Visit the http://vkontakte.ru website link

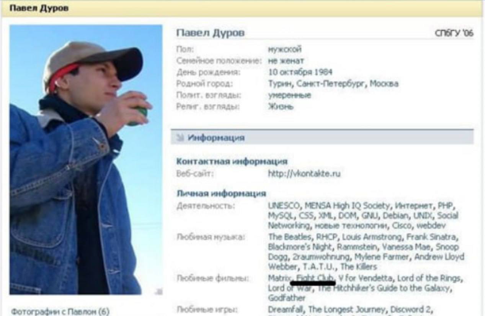coord(304,174)
